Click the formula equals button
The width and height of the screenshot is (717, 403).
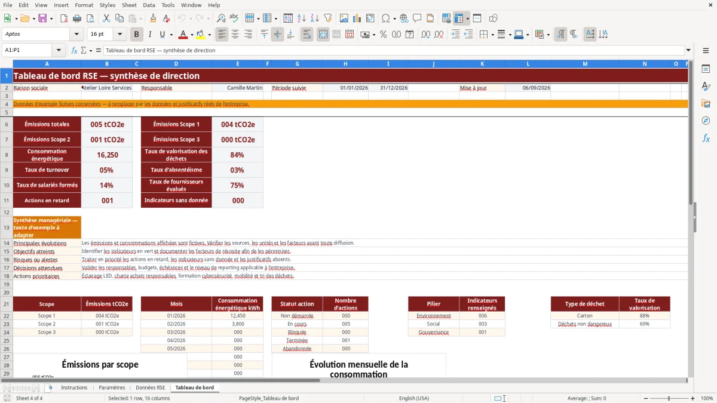[x=99, y=51]
